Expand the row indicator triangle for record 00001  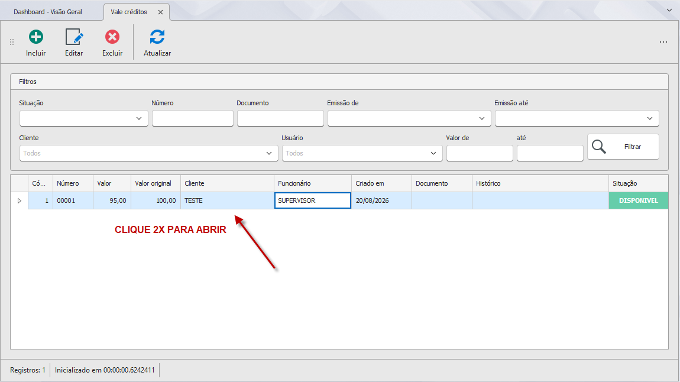click(x=19, y=200)
